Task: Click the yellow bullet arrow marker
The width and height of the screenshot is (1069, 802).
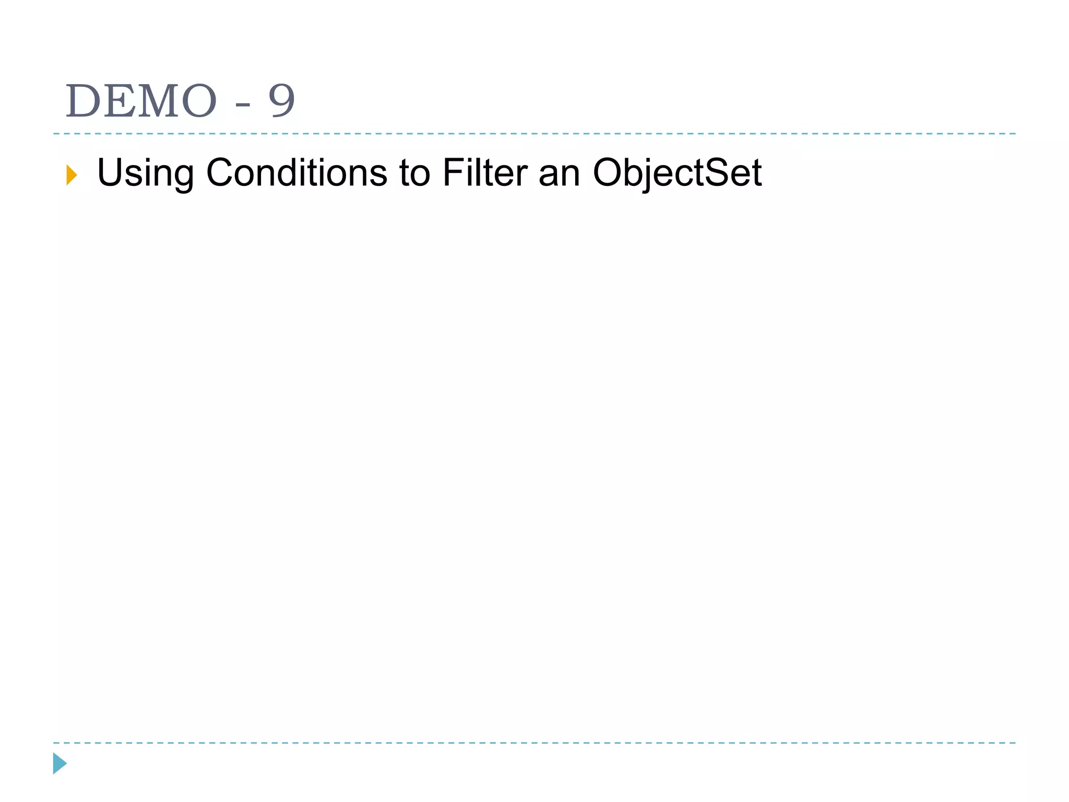Action: click(x=72, y=175)
